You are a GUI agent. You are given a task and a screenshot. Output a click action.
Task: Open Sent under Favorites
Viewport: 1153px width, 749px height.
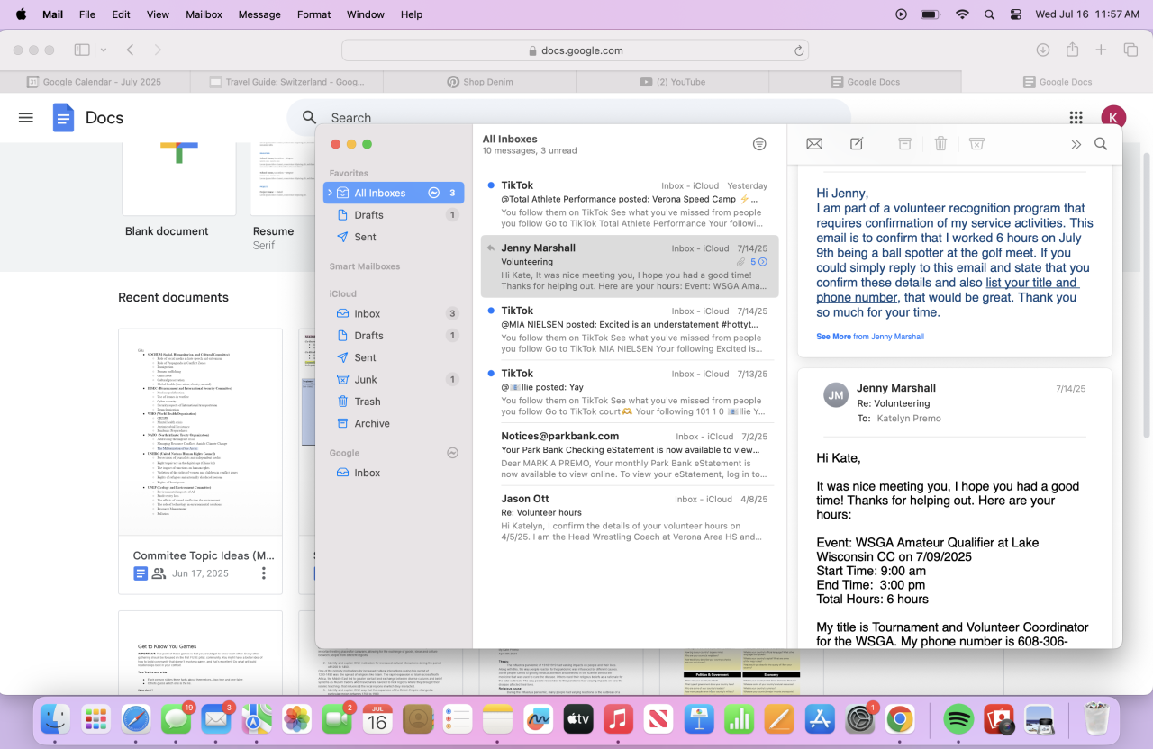tap(394, 237)
